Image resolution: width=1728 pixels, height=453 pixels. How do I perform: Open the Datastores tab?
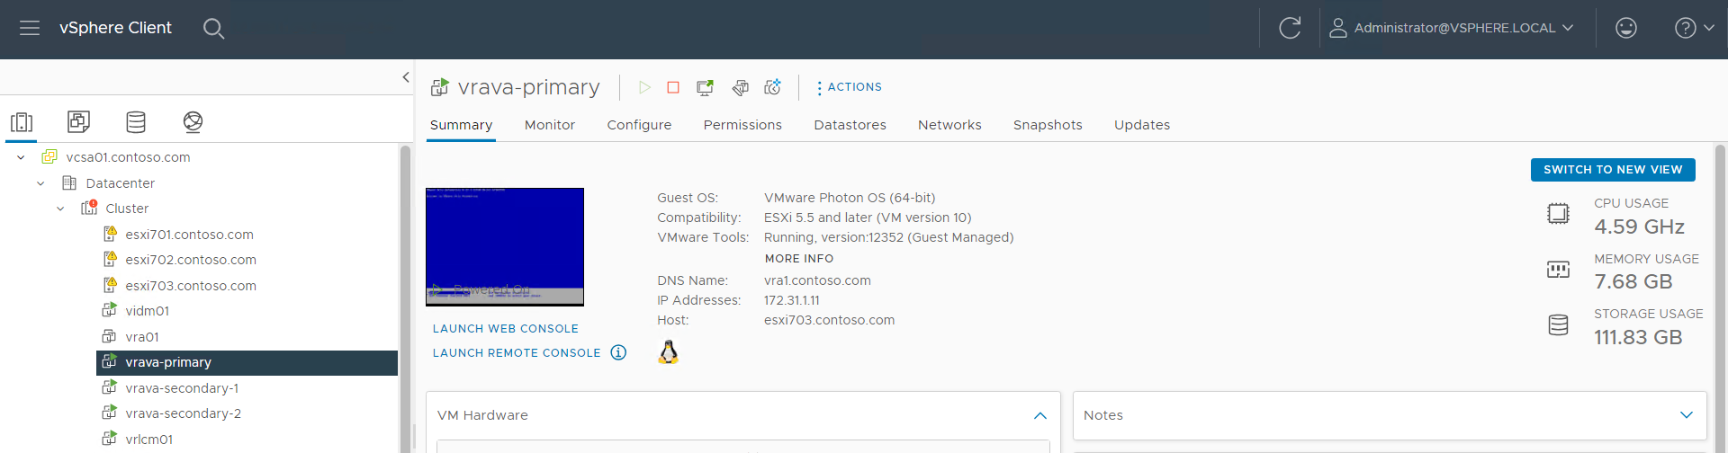pos(850,125)
